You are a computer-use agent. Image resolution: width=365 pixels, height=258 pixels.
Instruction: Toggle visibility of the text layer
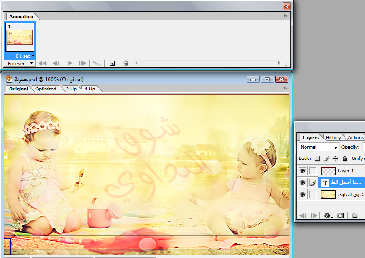[x=302, y=182]
